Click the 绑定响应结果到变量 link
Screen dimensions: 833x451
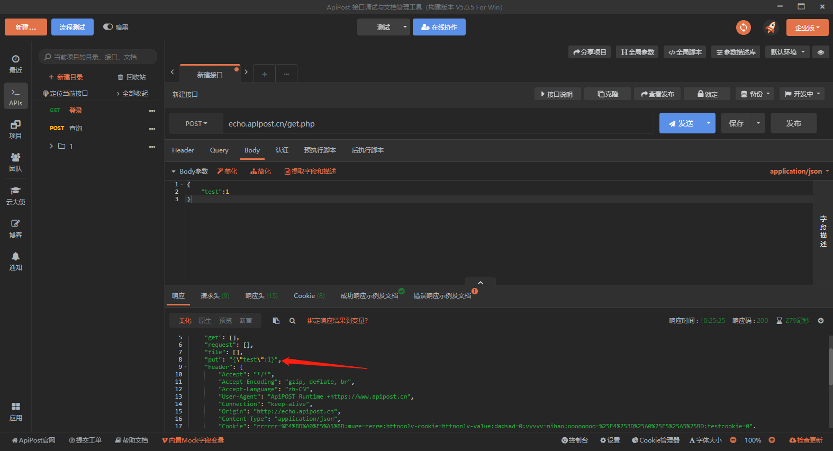[338, 321]
